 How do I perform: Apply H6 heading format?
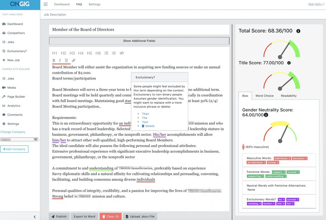(98, 53)
